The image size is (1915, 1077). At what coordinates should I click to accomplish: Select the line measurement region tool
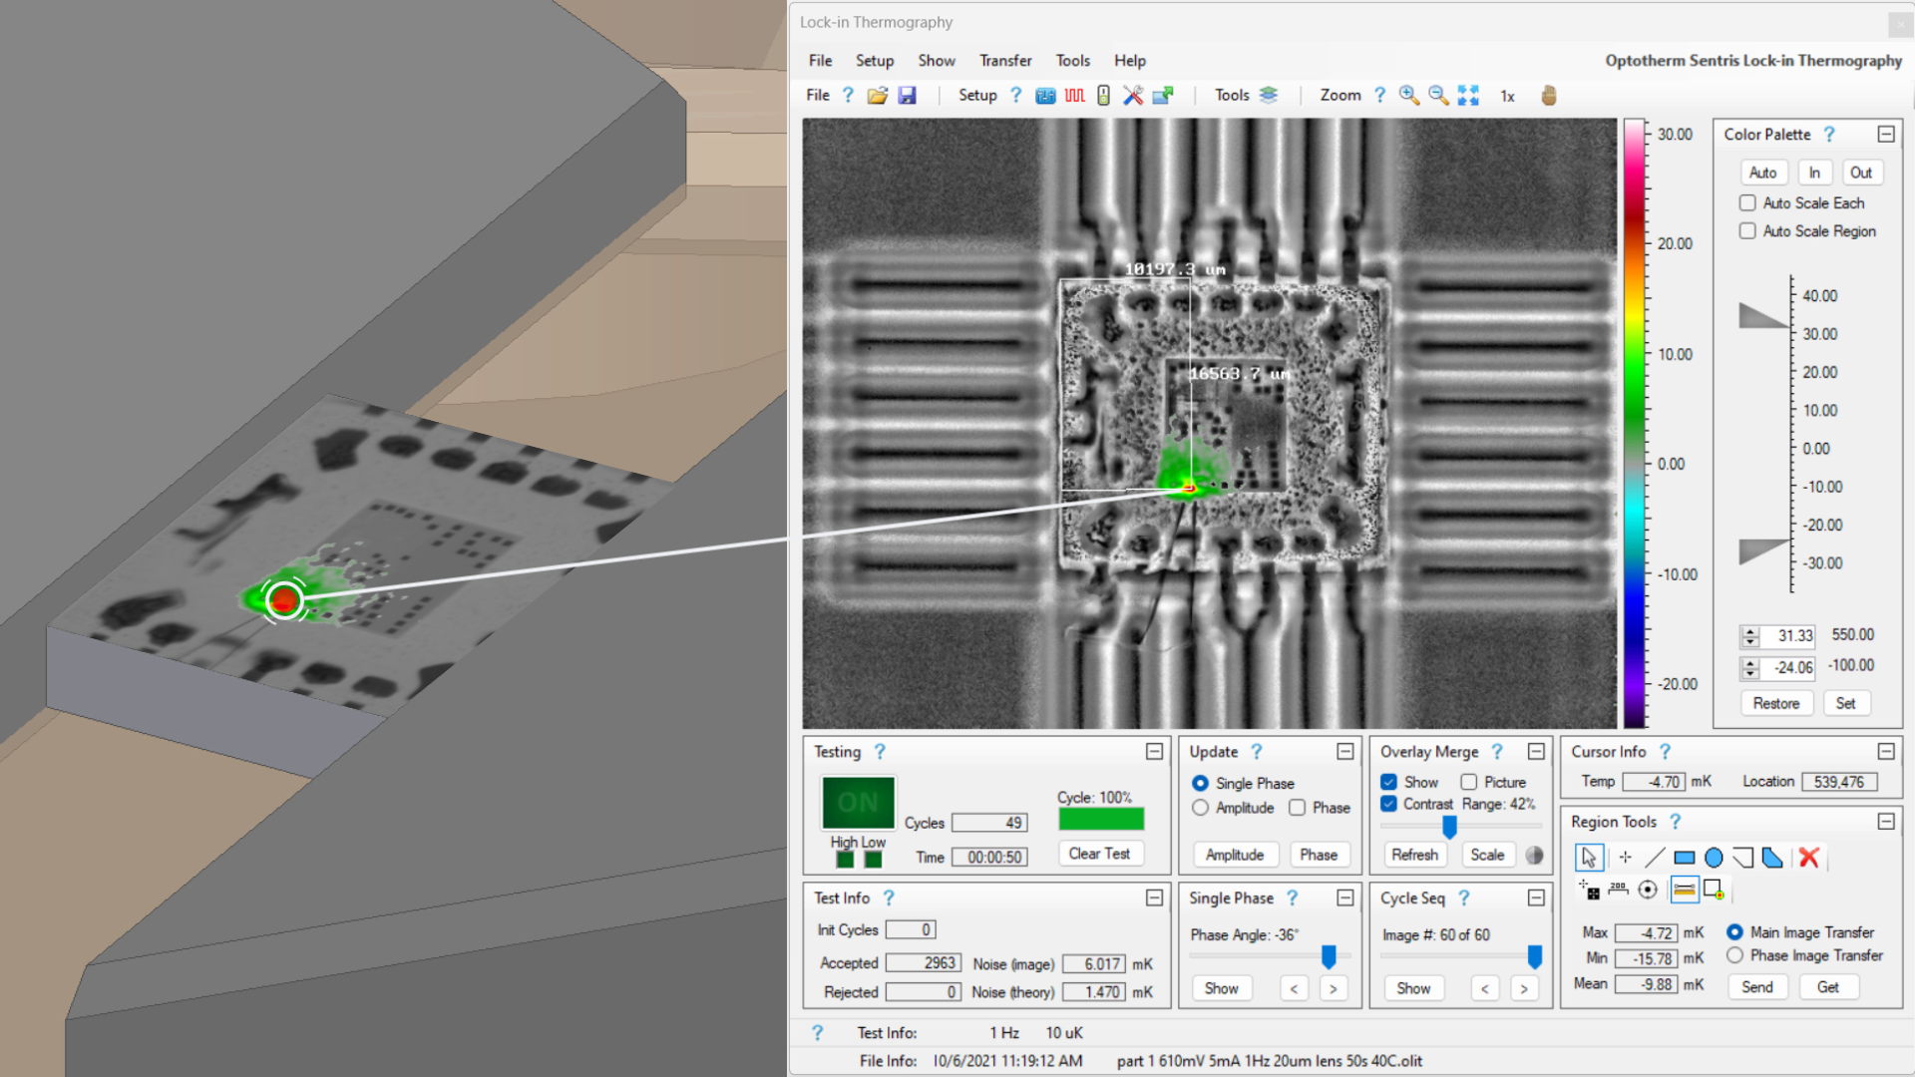[1656, 857]
